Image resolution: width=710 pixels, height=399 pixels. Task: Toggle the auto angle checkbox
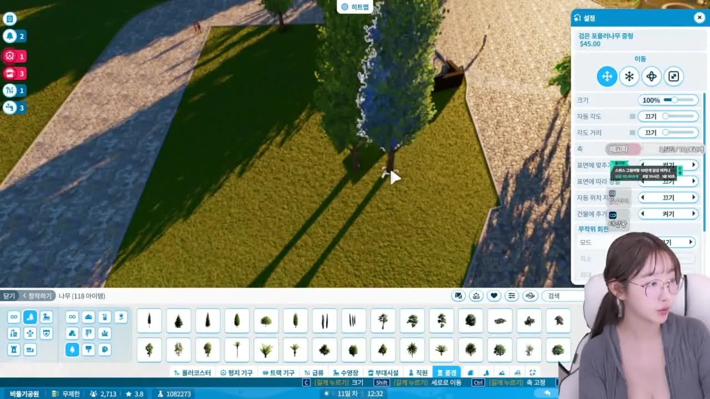pos(632,116)
